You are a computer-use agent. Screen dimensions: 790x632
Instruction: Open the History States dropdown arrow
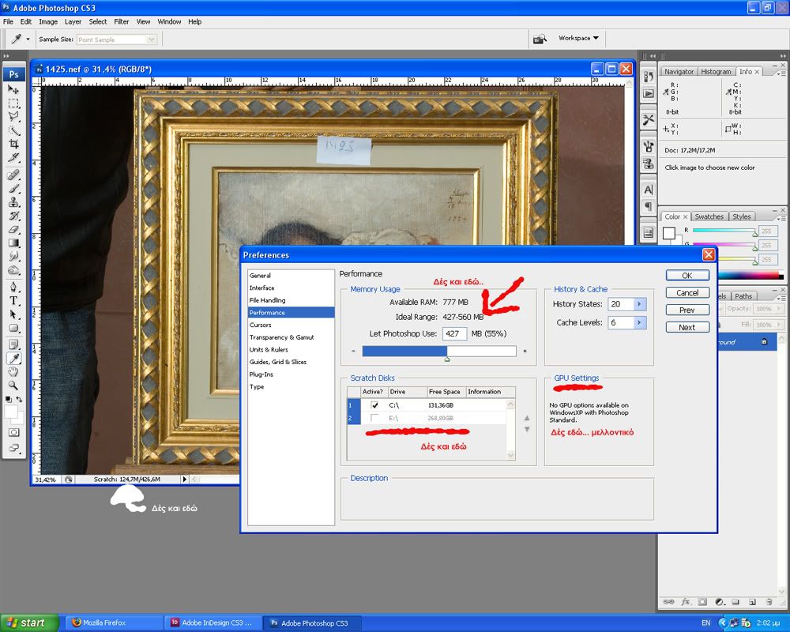click(x=639, y=304)
